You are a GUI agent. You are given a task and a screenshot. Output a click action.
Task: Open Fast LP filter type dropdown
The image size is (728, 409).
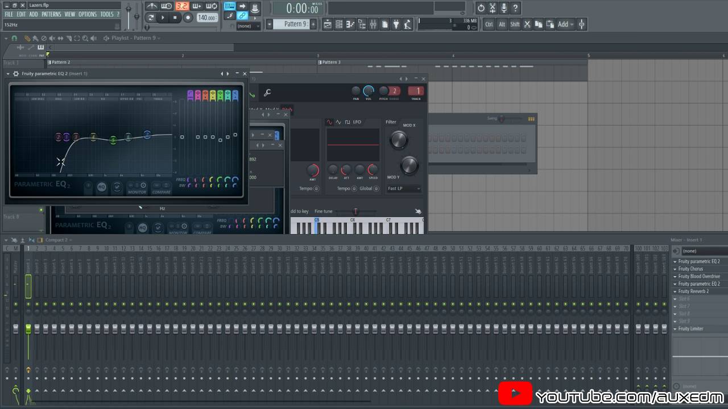coord(404,189)
